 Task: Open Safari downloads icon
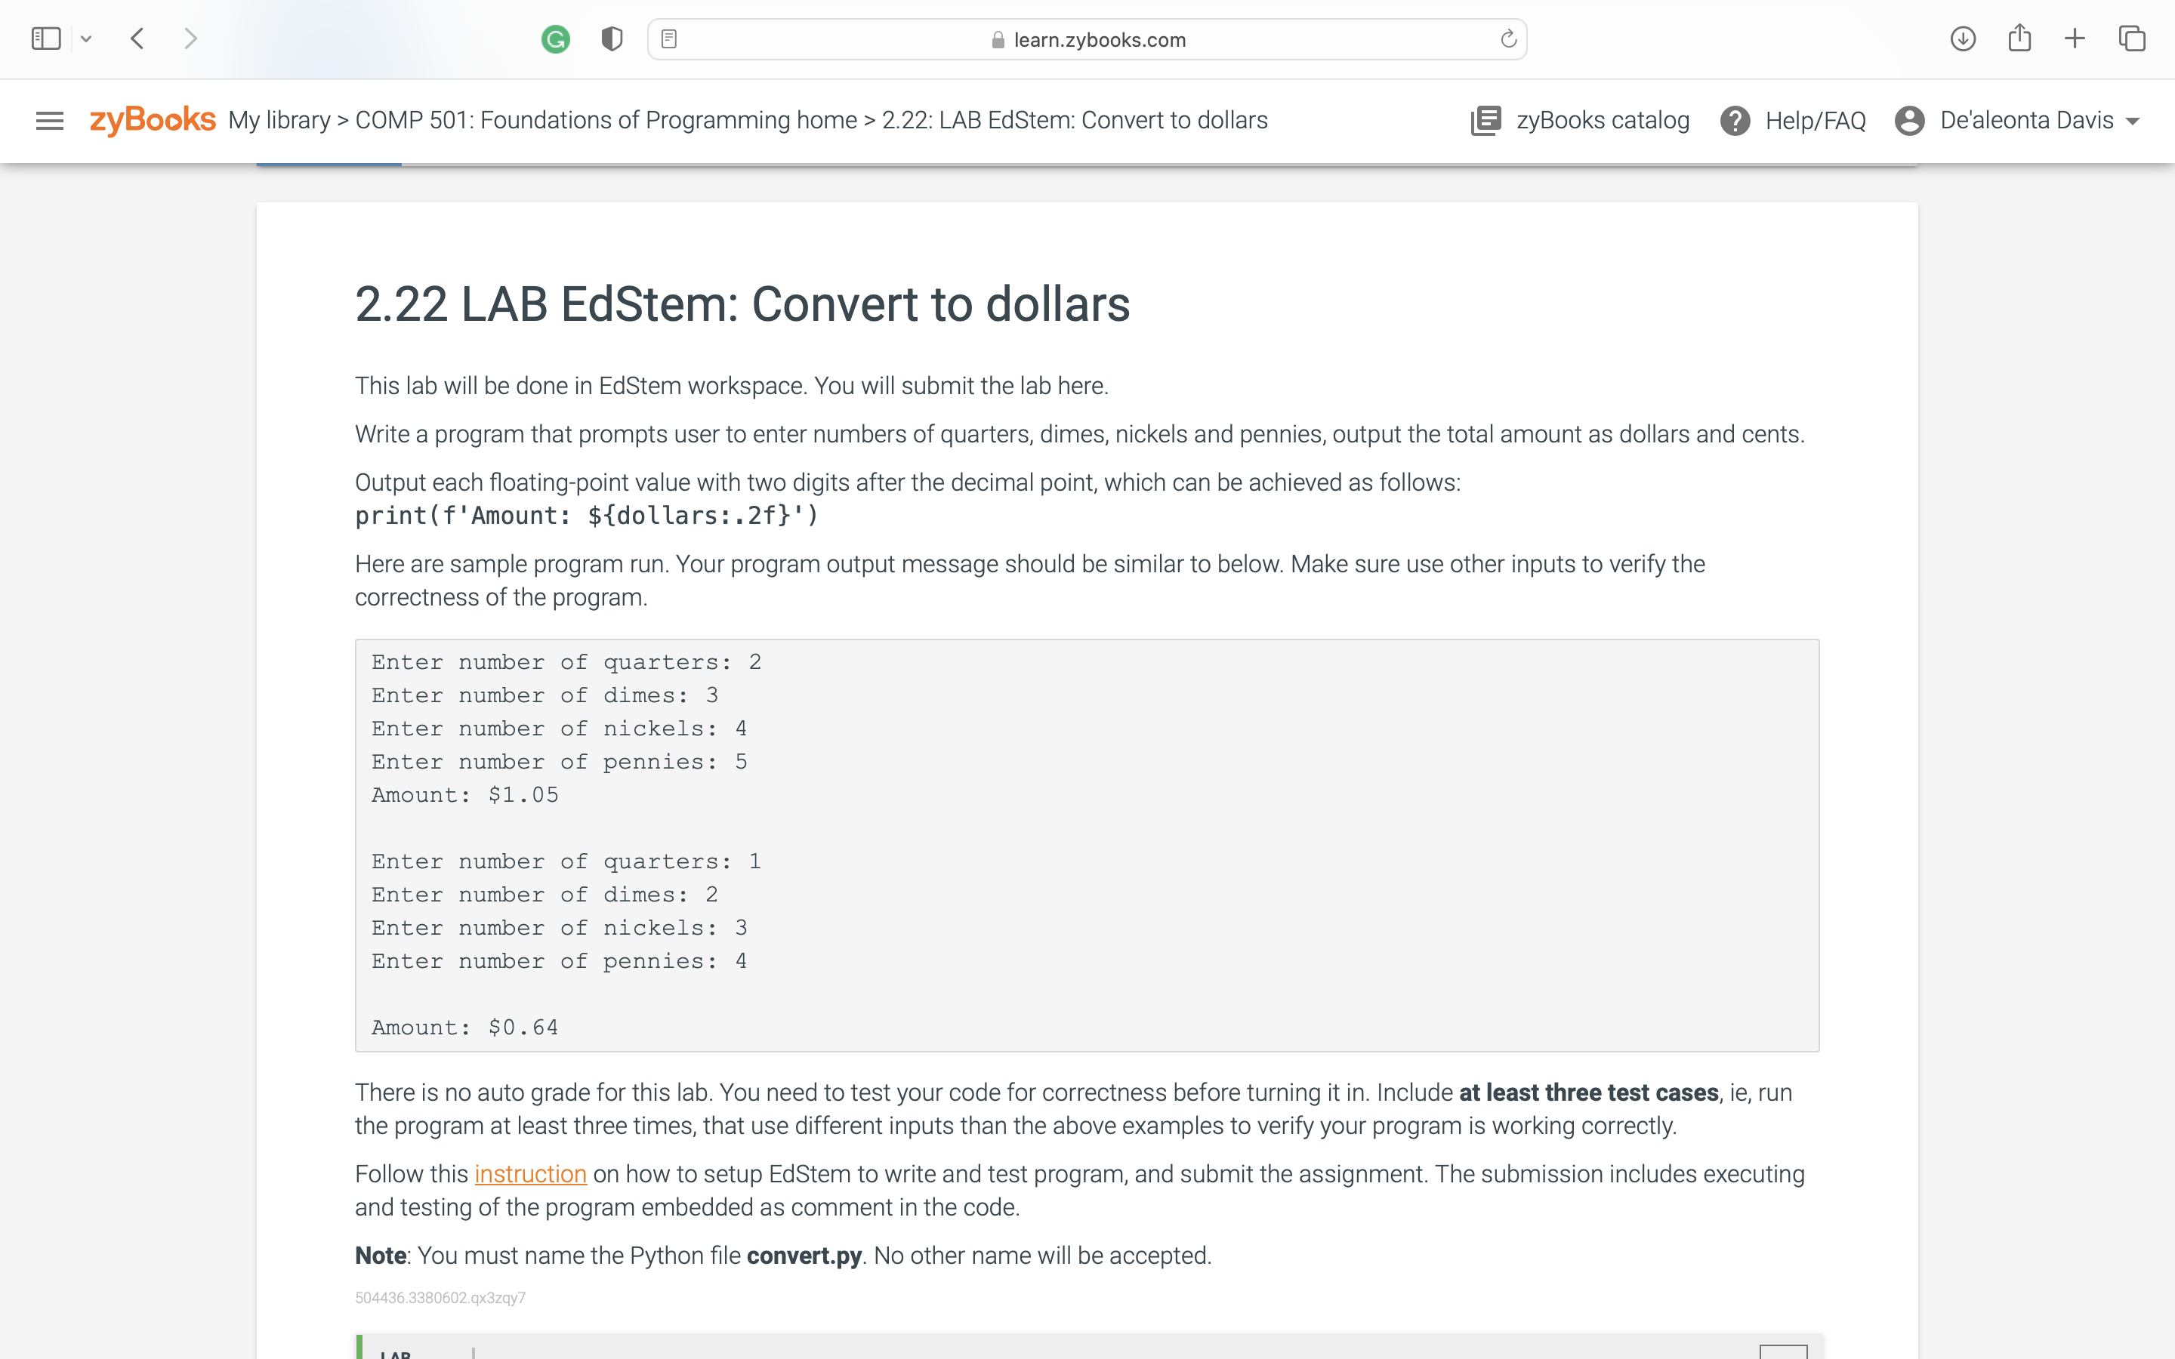pyautogui.click(x=1962, y=39)
